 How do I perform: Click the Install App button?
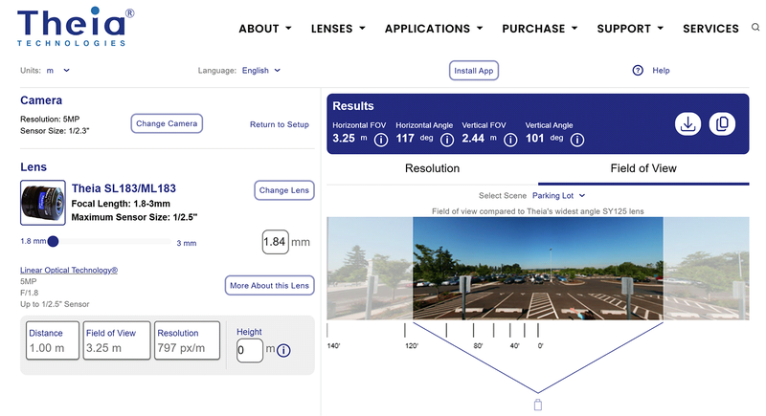pyautogui.click(x=474, y=71)
